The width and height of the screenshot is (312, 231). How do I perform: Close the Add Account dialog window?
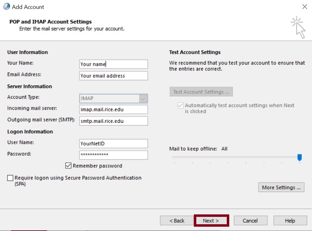[304, 6]
